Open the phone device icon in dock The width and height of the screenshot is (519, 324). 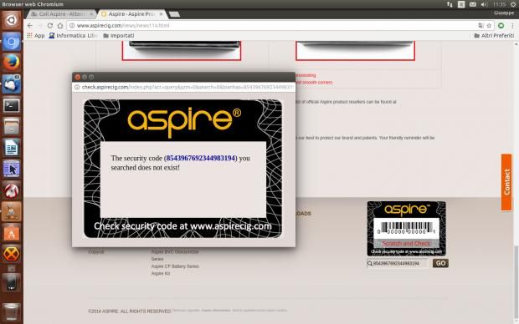11,283
